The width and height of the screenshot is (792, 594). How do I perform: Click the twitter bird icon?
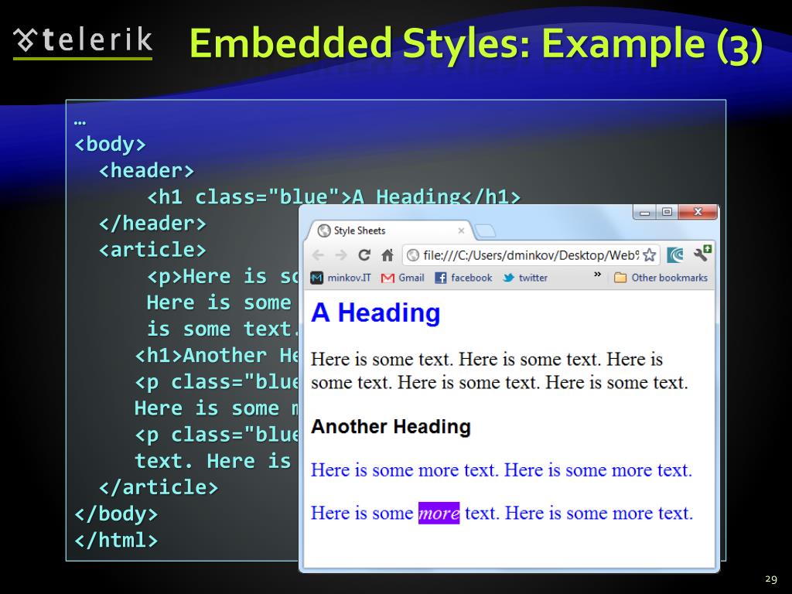[508, 278]
